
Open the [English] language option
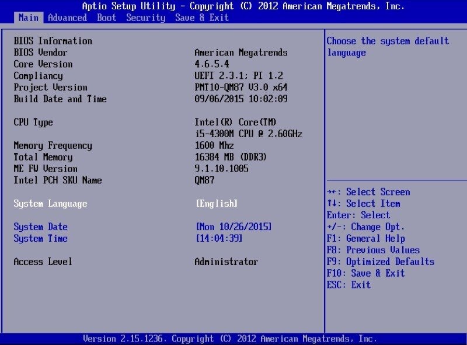[x=217, y=204]
